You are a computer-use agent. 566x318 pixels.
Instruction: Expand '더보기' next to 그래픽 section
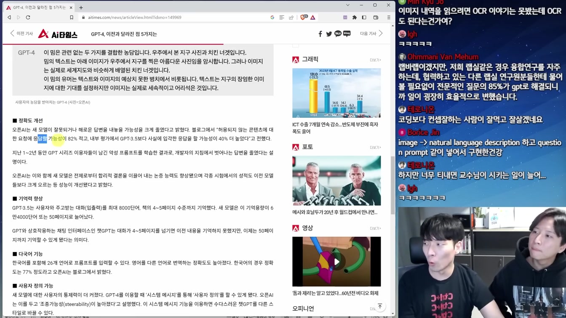click(375, 60)
